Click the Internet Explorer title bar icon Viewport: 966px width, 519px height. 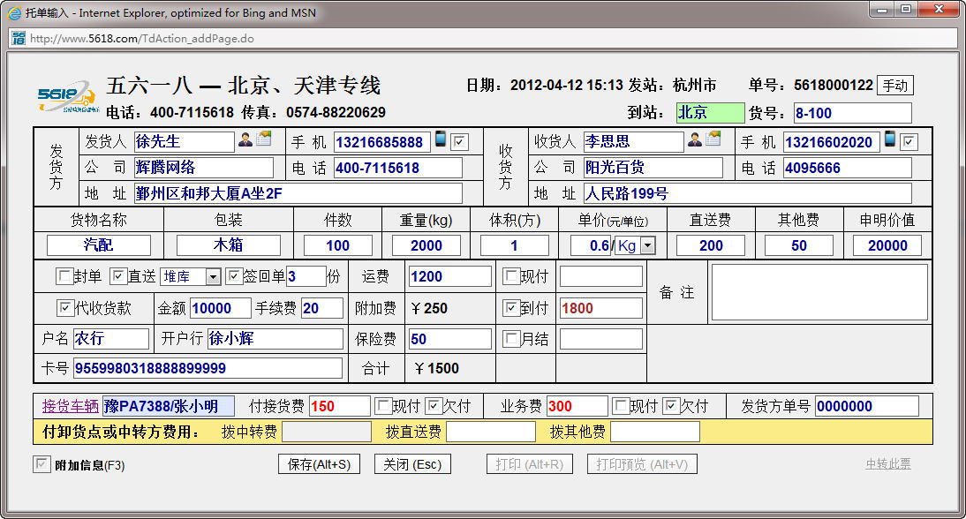coord(13,13)
